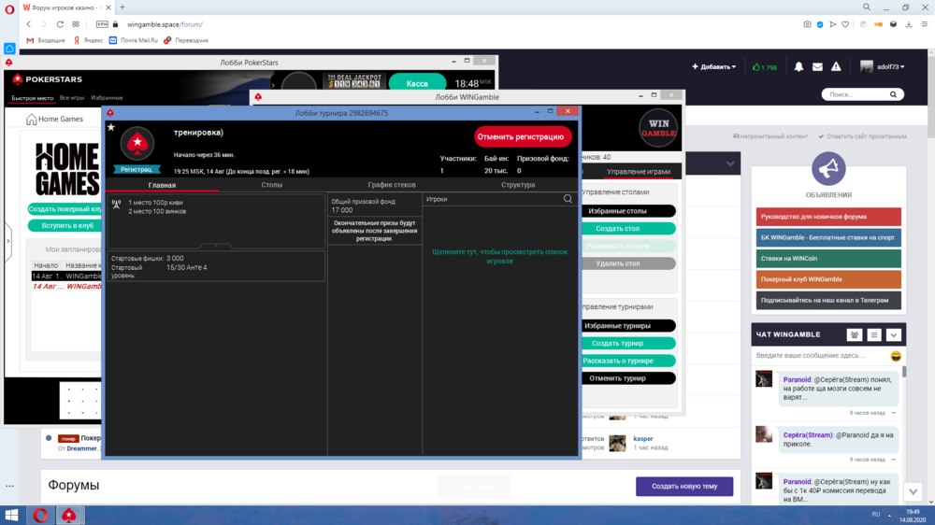The width and height of the screenshot is (935, 525).
Task: Click Создать новую тему button
Action: coord(684,487)
